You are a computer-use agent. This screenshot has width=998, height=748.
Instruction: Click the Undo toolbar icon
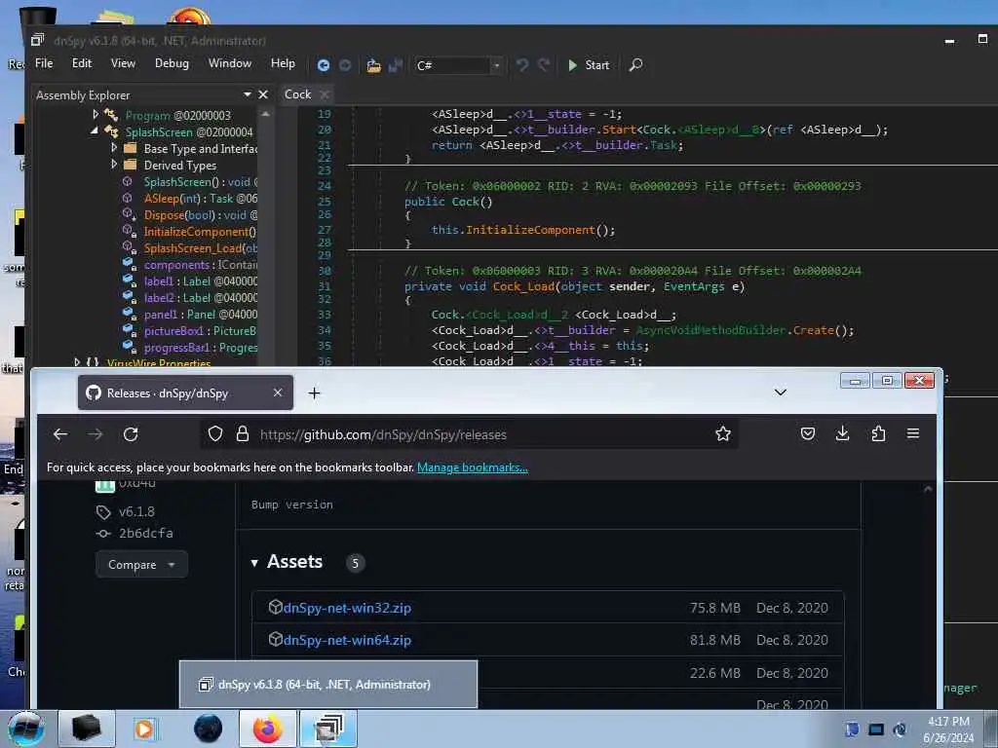coord(522,65)
